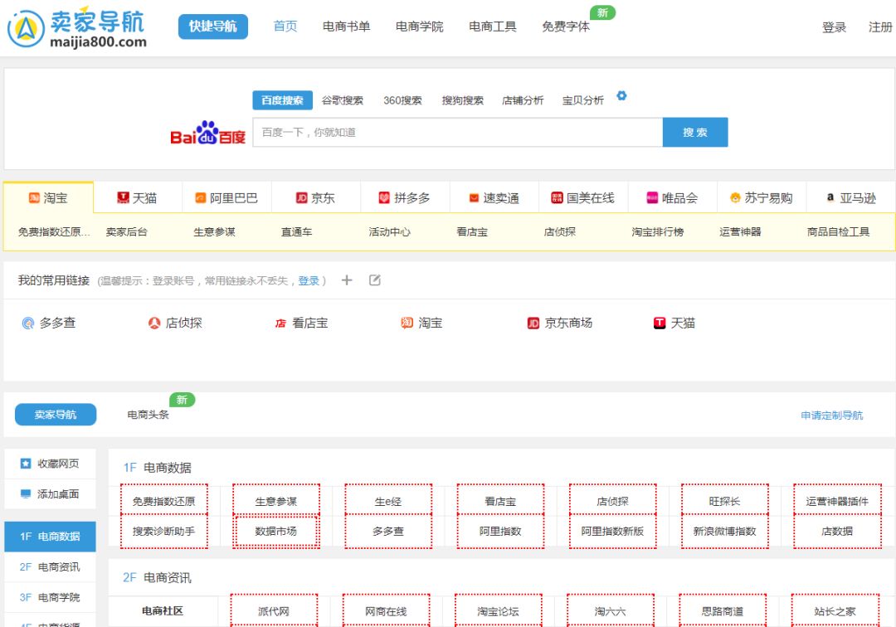Open 多多查 shortcut in common links
The image size is (896, 627).
49,323
